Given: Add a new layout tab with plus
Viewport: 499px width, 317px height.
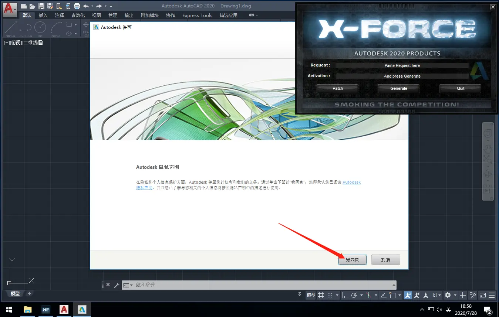Looking at the screenshot, I should [30, 293].
